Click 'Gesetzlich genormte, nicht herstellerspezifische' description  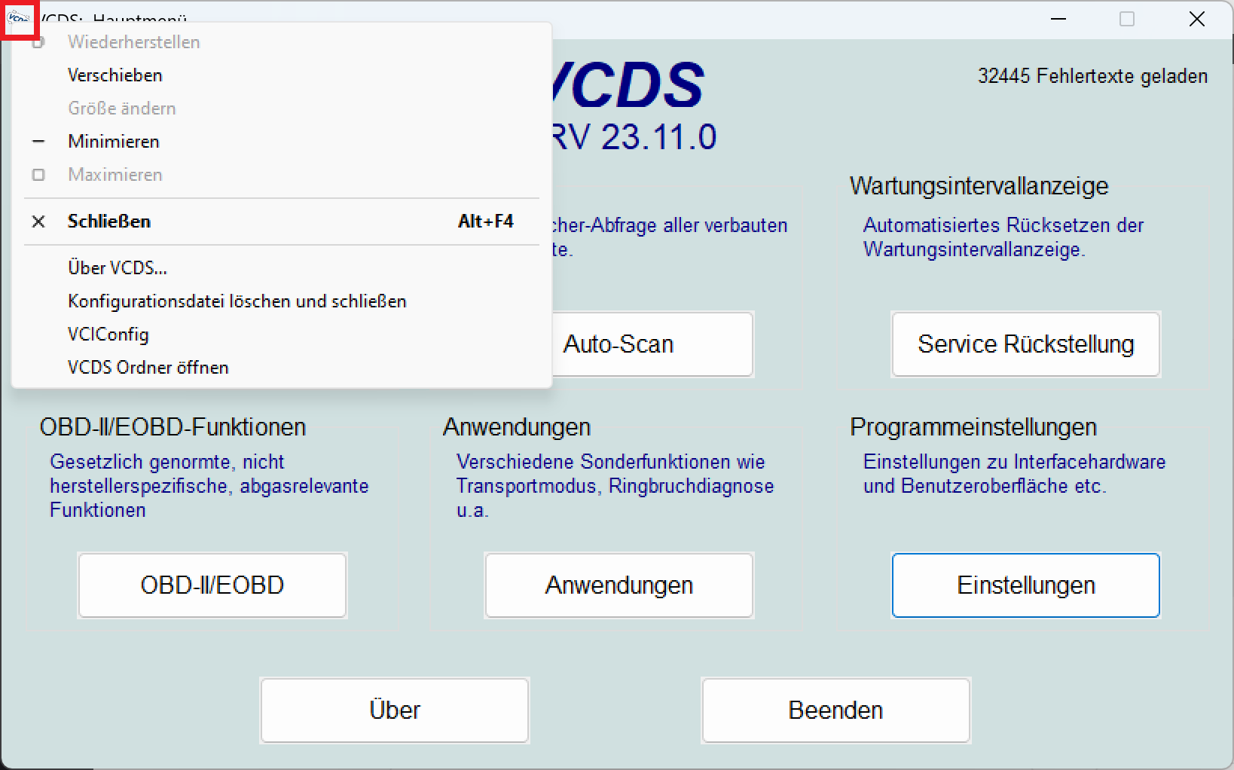click(209, 486)
